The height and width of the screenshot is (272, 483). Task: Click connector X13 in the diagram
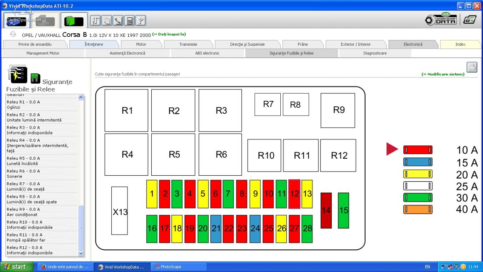[120, 211]
